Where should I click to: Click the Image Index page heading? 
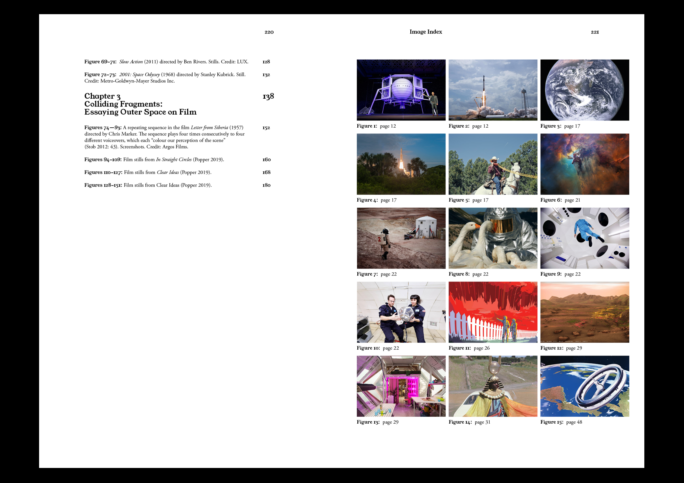click(x=425, y=32)
